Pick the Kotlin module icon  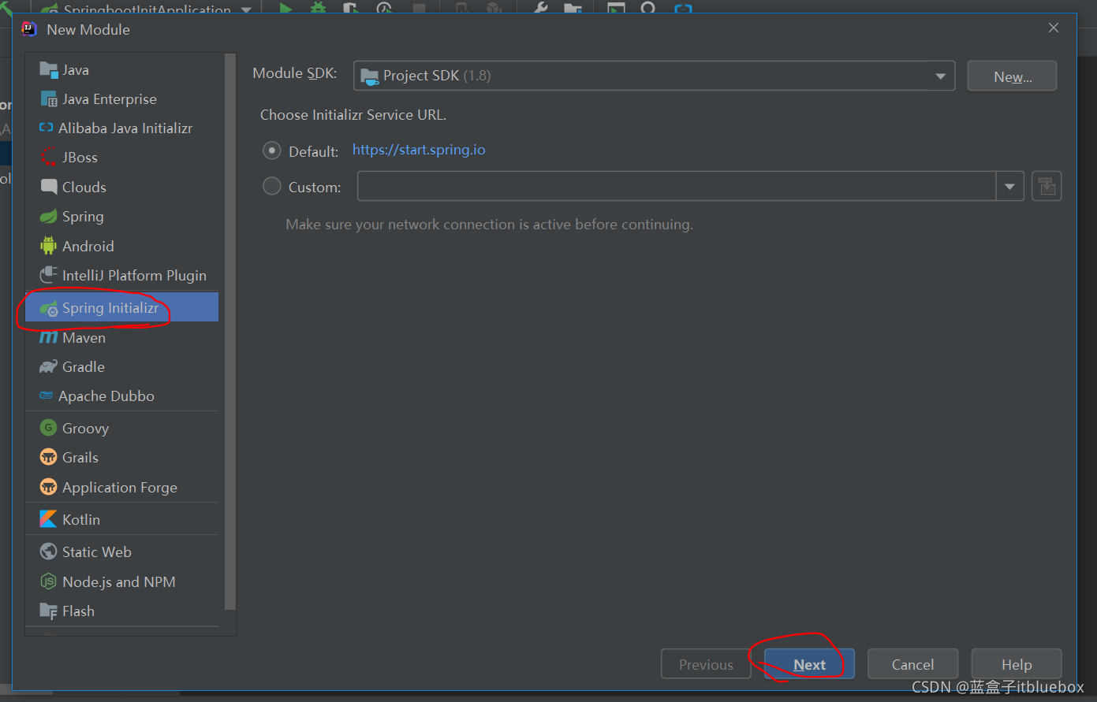48,519
